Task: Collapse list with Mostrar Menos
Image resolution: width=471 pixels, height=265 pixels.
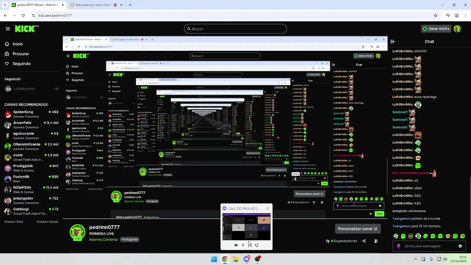Action: pyautogui.click(x=47, y=222)
